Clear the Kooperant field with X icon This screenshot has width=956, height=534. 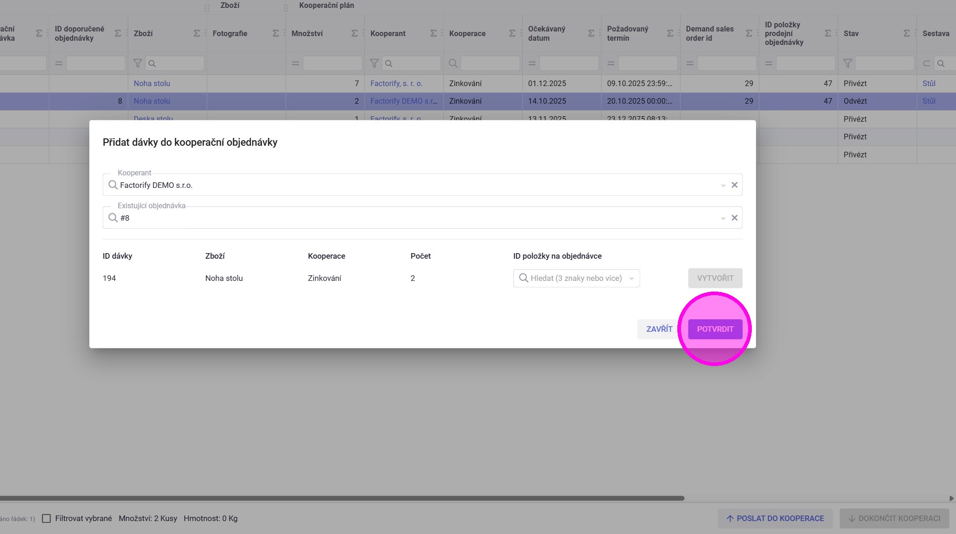[x=734, y=185]
